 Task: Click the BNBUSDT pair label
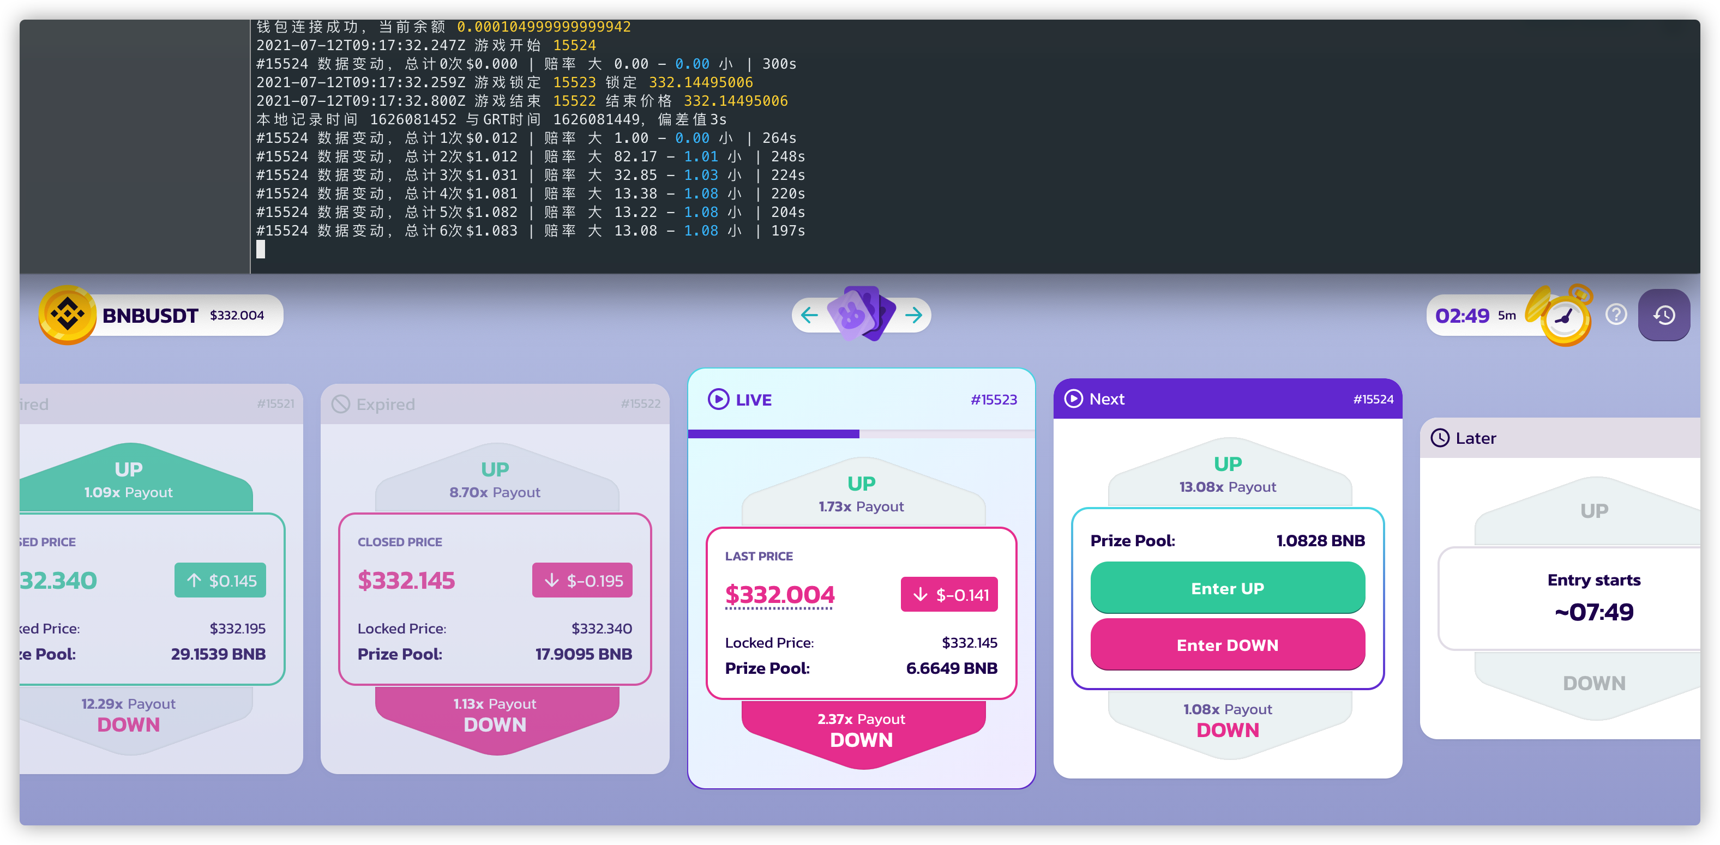pos(150,316)
